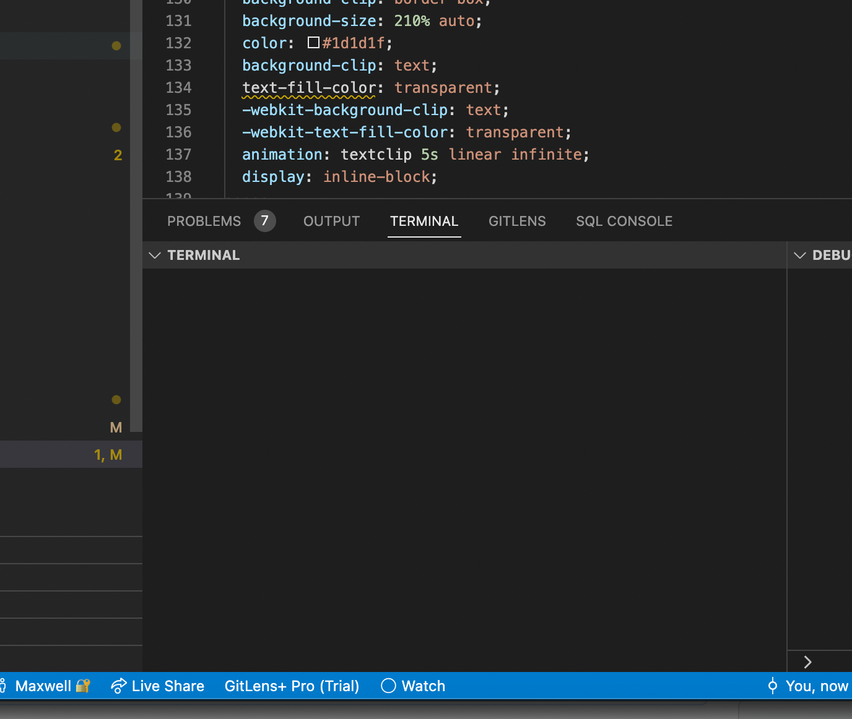Viewport: 852px width, 719px height.
Task: Click 'inline-block' value on line 138
Action: pyautogui.click(x=376, y=176)
